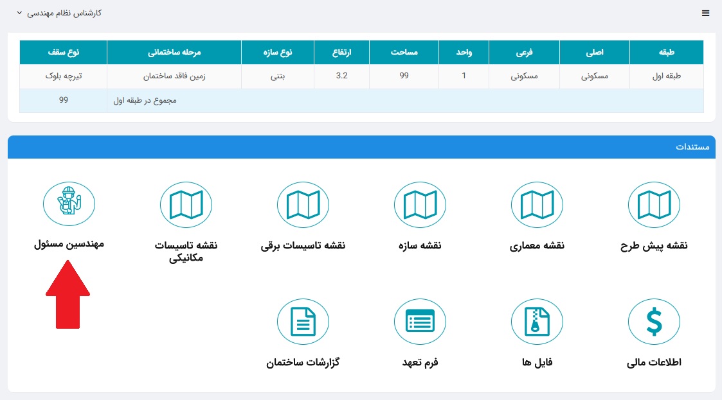Expand the کارشناس نظام مهندسی chevron dropdown
Viewport: 722px width, 400px height.
point(19,12)
